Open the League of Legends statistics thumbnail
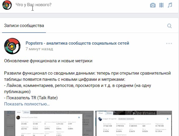The image size is (179, 136). click(x=134, y=123)
